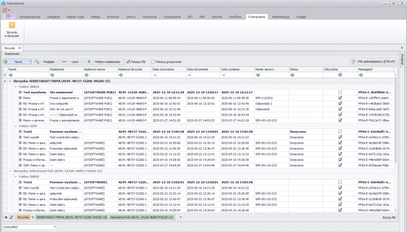The width and height of the screenshot is (407, 232).
Task: Open full-text filter with the funnel button
Action: [x=373, y=62]
